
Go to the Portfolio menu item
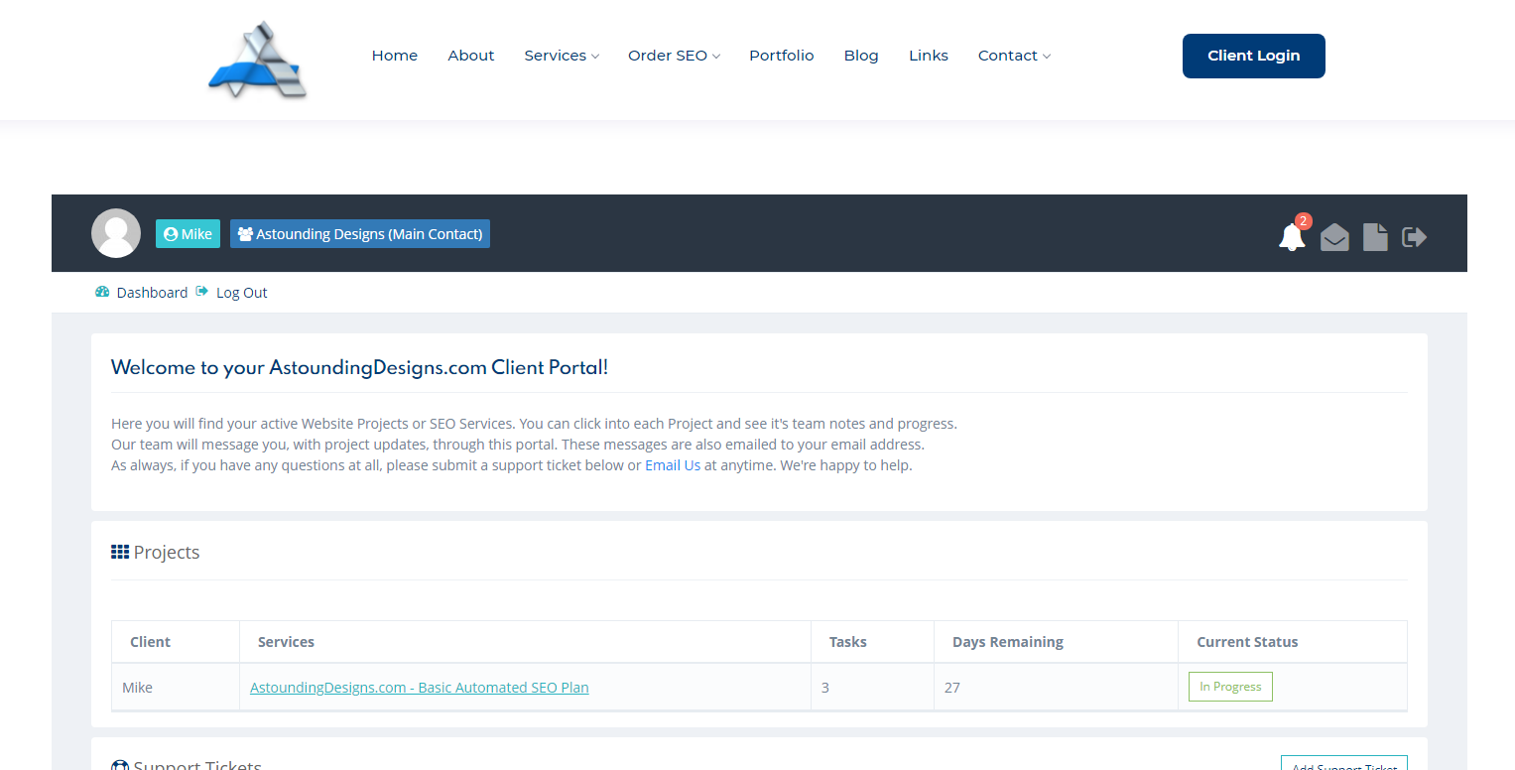click(x=781, y=56)
